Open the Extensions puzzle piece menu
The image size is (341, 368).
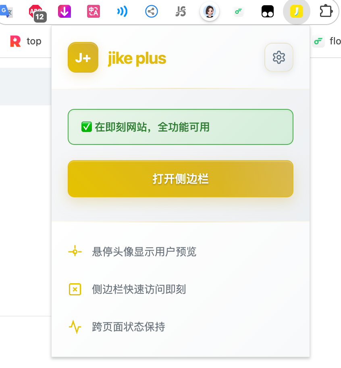click(x=326, y=11)
